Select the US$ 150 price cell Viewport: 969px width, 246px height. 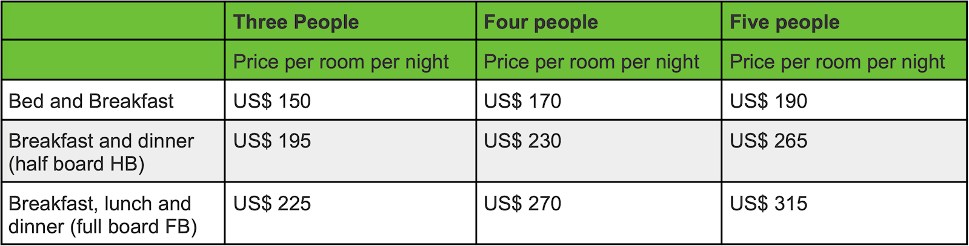click(x=271, y=101)
